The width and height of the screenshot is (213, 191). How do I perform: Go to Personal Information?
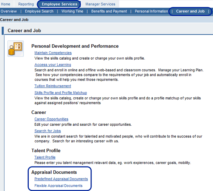pyautogui.click(x=151, y=11)
